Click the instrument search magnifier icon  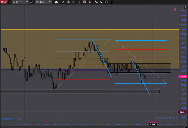pos(31,2)
